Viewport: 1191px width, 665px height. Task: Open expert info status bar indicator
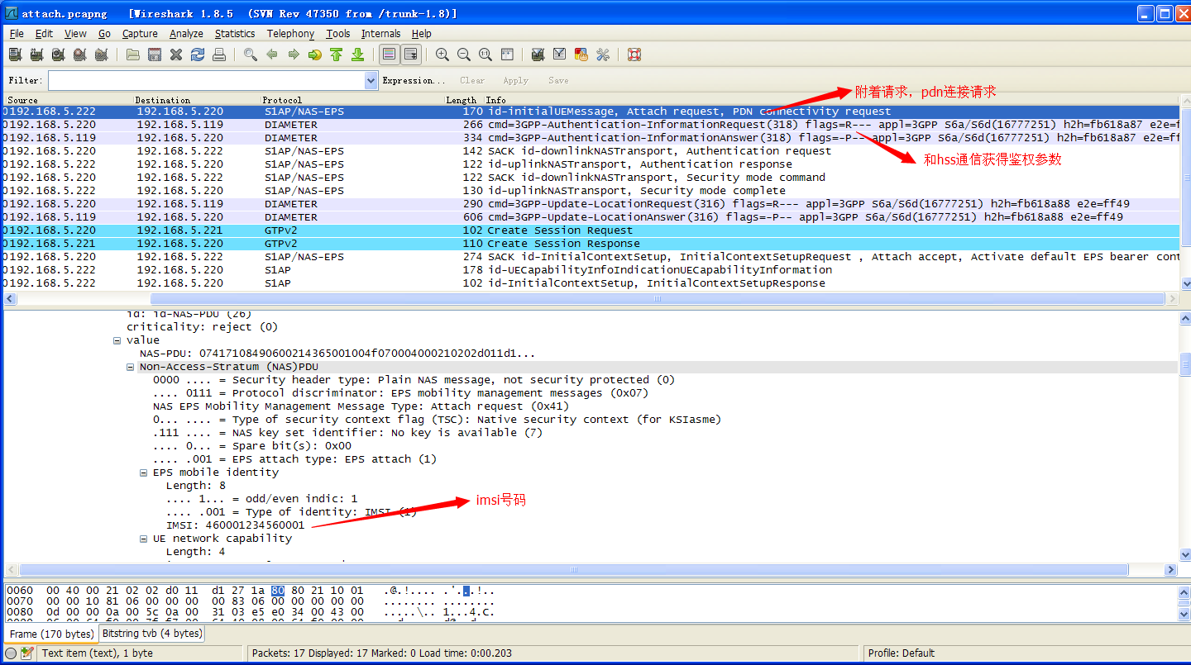pos(11,653)
